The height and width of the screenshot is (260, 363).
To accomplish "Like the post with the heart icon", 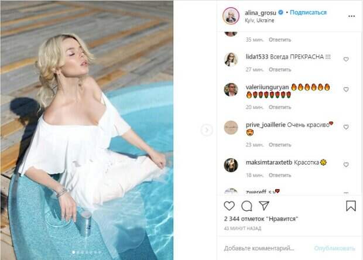I will tap(229, 206).
